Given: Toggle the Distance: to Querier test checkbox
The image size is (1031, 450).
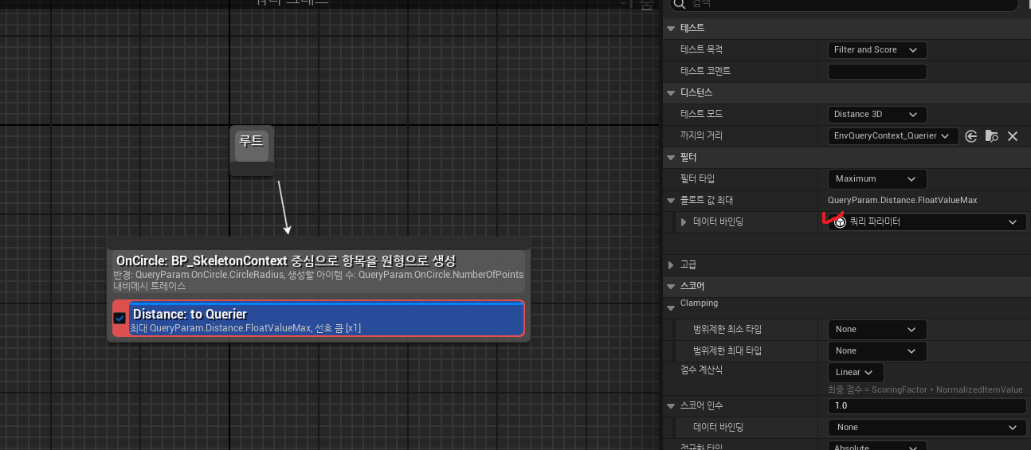Looking at the screenshot, I should 120,318.
